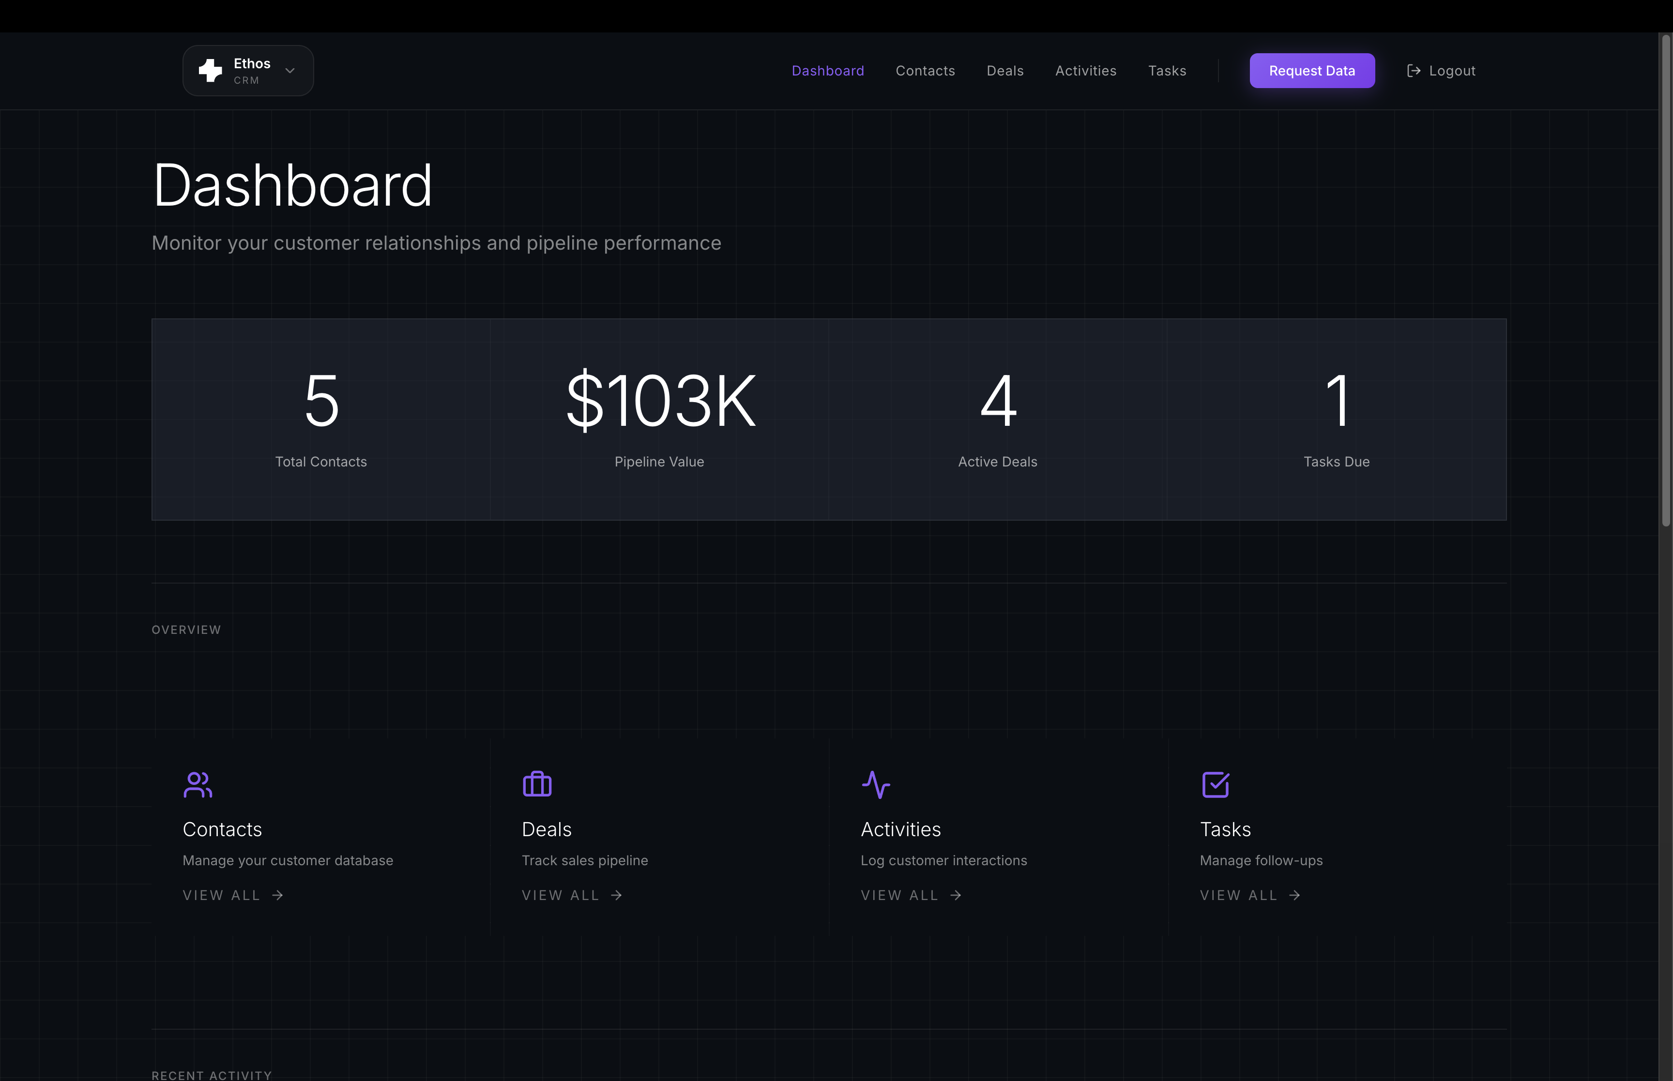Switch to Activities in navigation bar

point(1085,71)
